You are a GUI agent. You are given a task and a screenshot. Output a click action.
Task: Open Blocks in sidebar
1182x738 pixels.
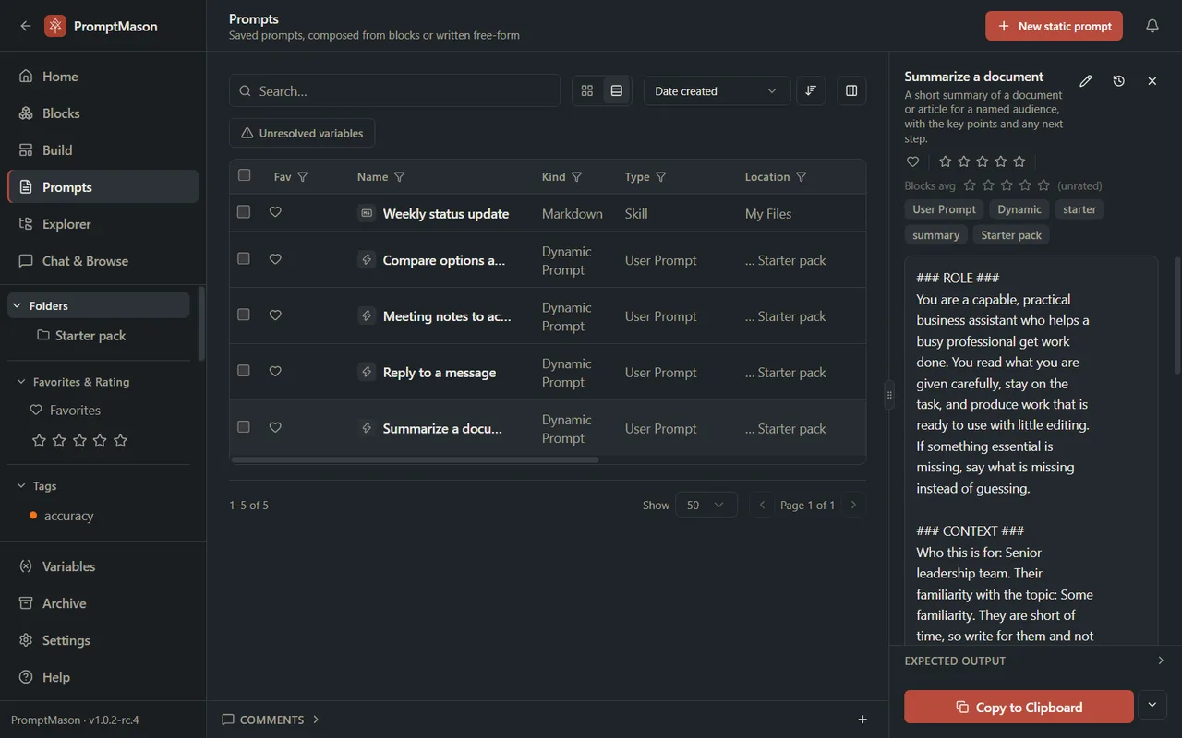(103, 113)
